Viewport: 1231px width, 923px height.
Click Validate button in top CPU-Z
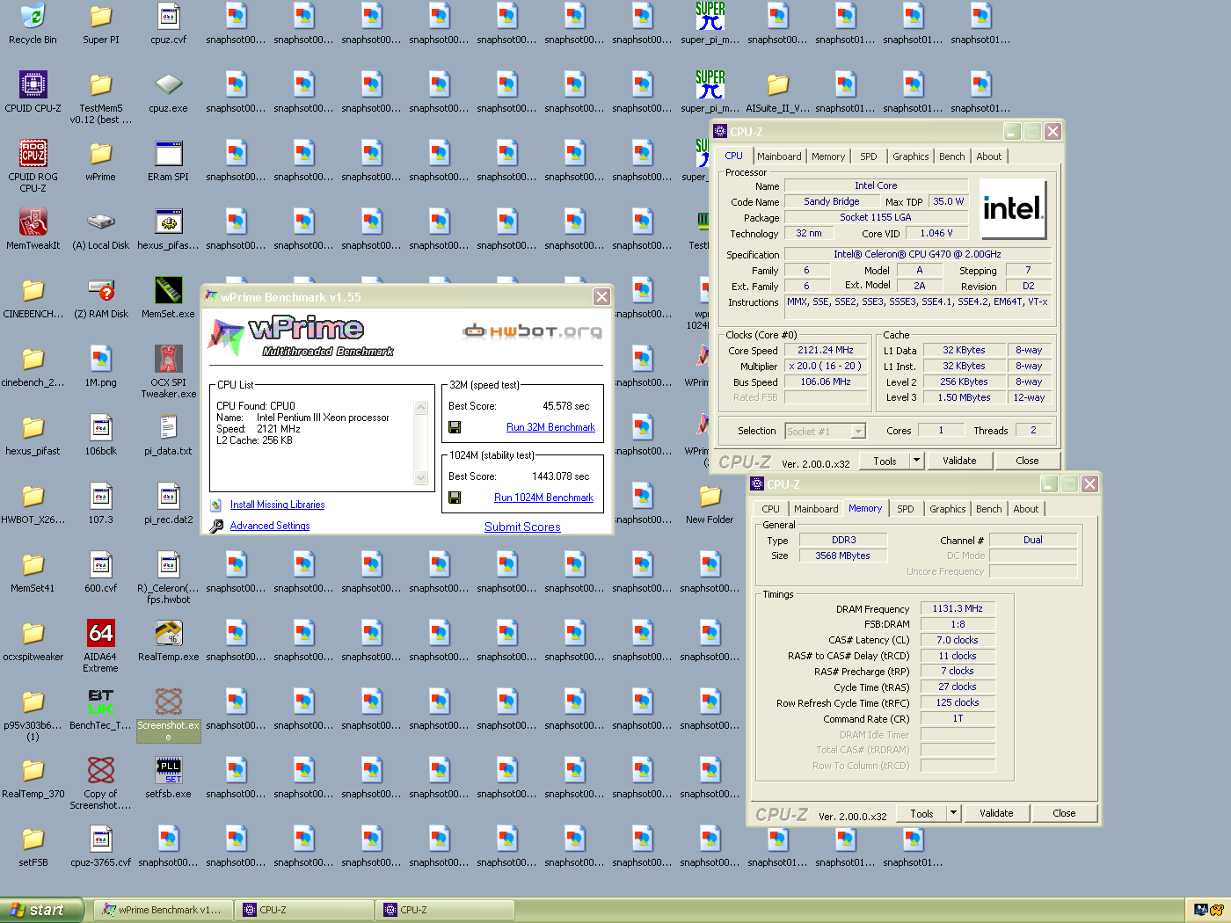(959, 460)
